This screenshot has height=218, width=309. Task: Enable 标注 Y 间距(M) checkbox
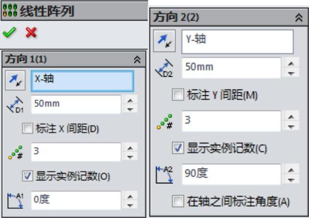[178, 95]
